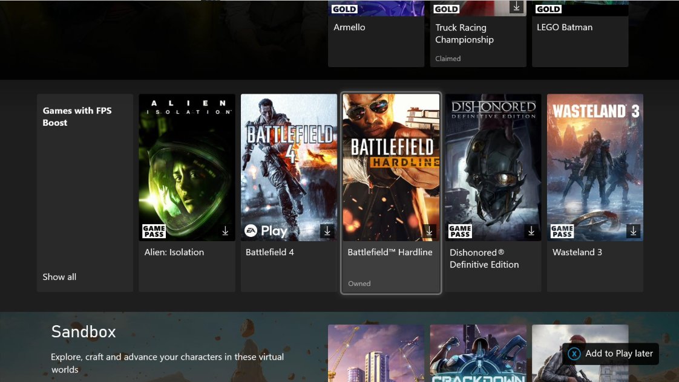Image resolution: width=679 pixels, height=382 pixels.
Task: Click the download icon on Dishonored cover
Action: 531,231
